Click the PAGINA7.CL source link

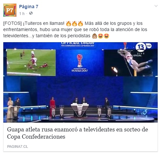tap(17, 146)
